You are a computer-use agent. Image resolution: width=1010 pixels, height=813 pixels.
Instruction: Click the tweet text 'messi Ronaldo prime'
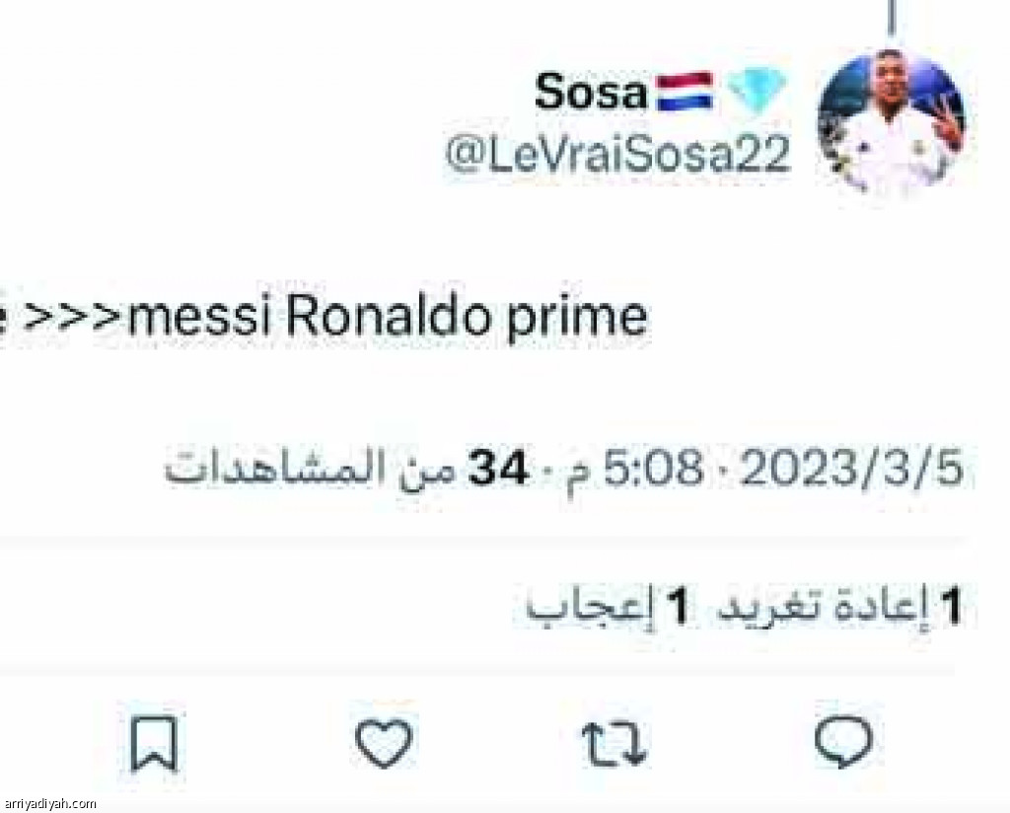(x=387, y=317)
